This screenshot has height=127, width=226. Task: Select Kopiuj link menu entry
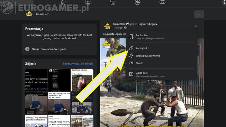pos(161,48)
